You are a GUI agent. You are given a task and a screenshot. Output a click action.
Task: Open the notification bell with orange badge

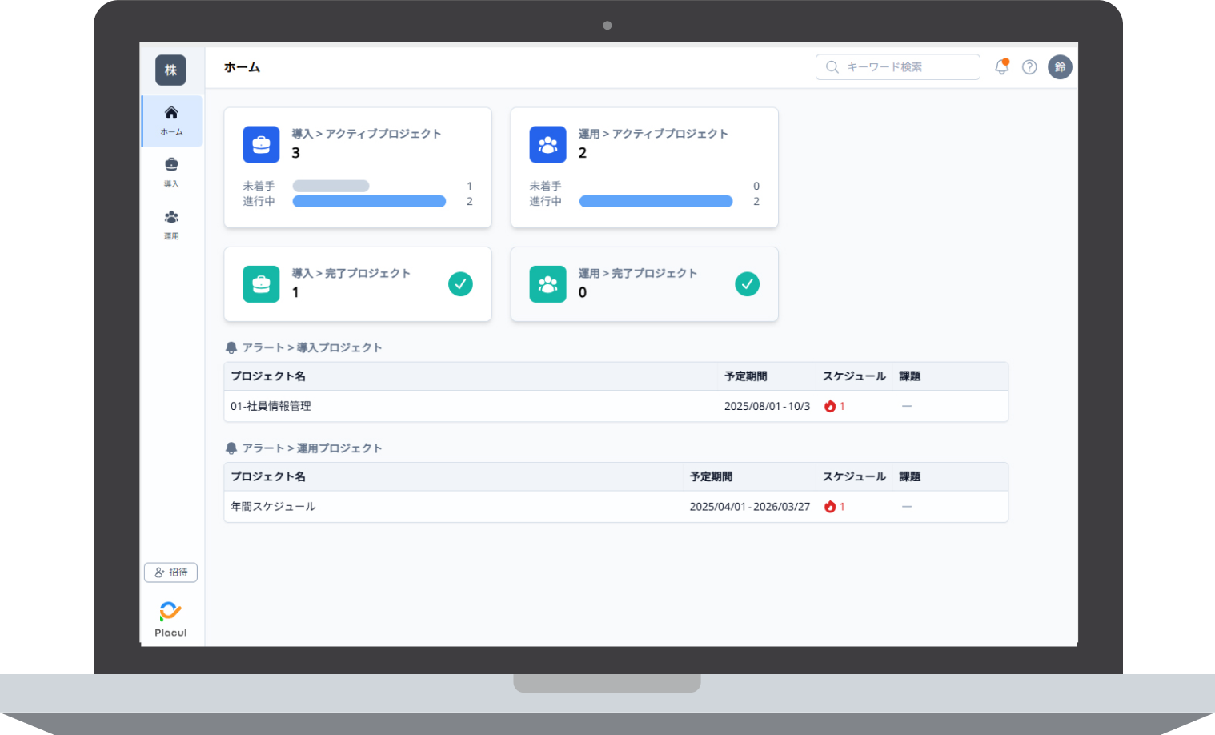point(1000,67)
